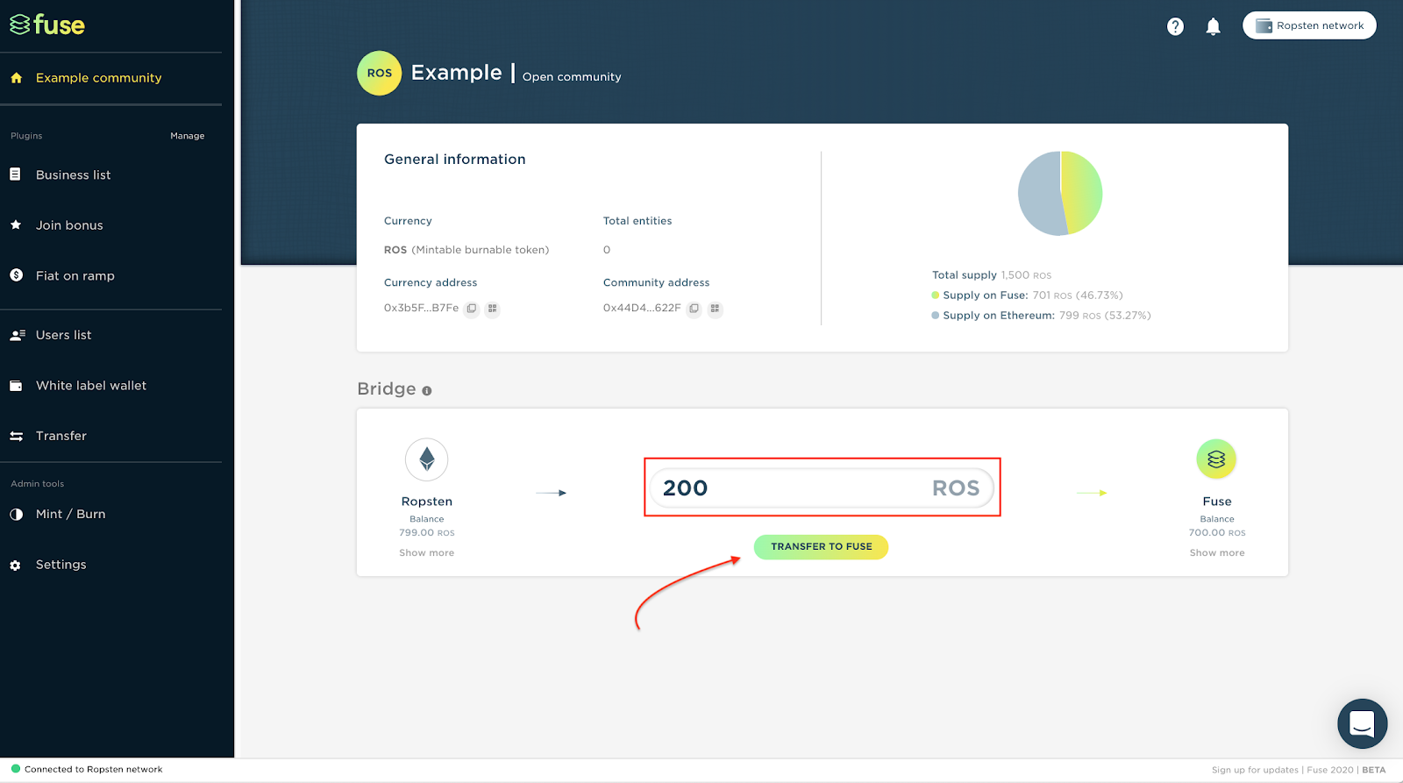Expand Show more under the Ropsten balance
Image resolution: width=1403 pixels, height=783 pixels.
coord(426,553)
